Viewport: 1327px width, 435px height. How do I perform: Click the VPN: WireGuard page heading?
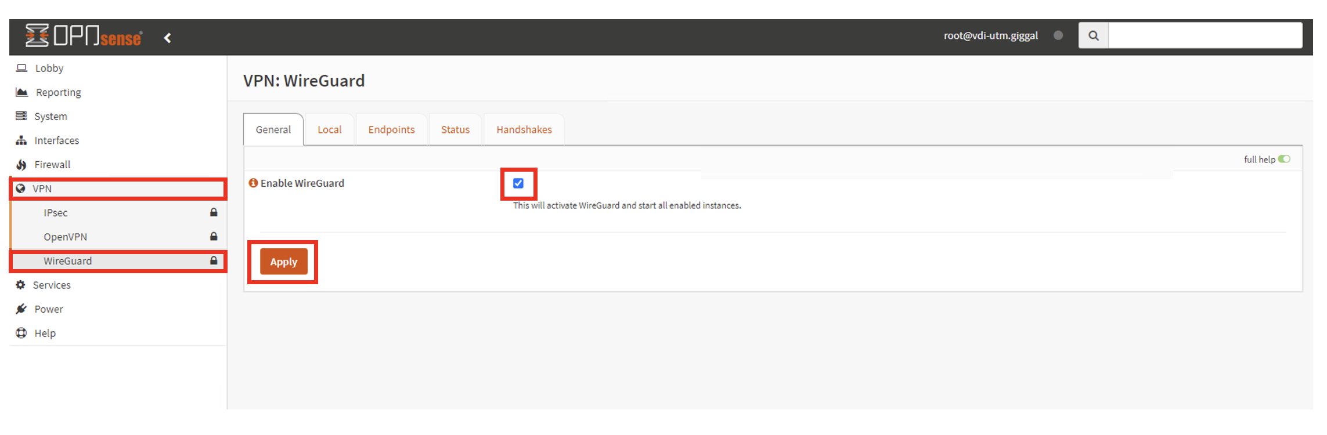pyautogui.click(x=304, y=81)
